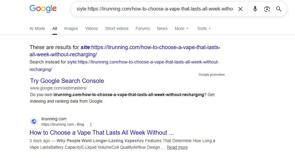
Task: Click the Google logo
Action: (43, 9)
